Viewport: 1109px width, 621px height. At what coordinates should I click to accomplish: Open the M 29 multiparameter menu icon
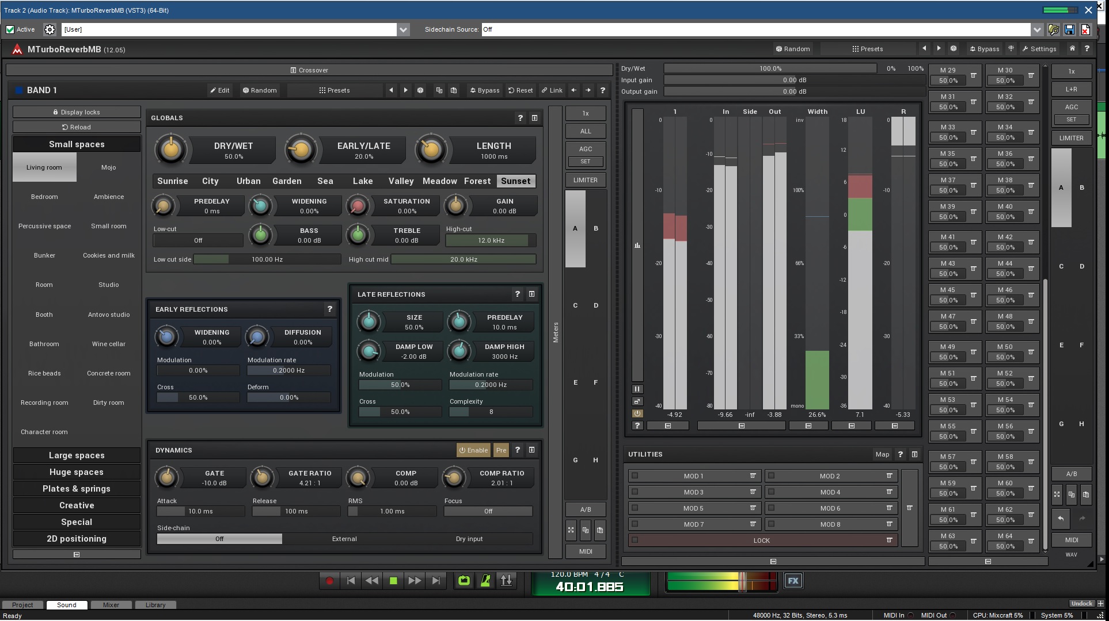(x=974, y=75)
